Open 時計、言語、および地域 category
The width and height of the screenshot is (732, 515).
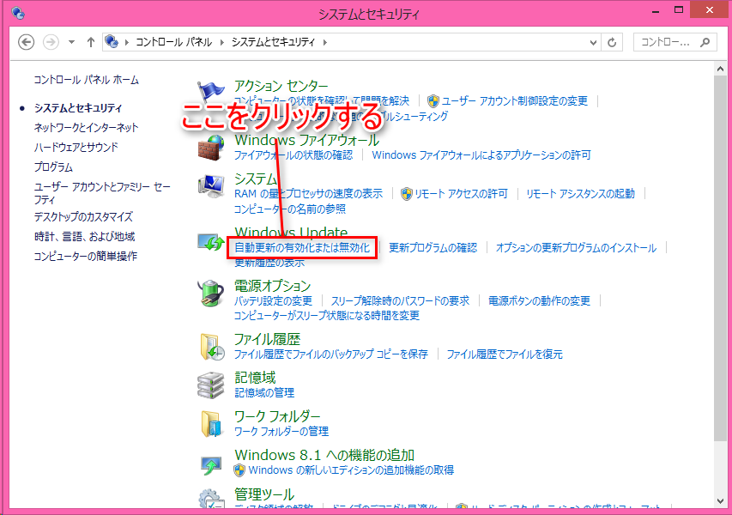(84, 236)
